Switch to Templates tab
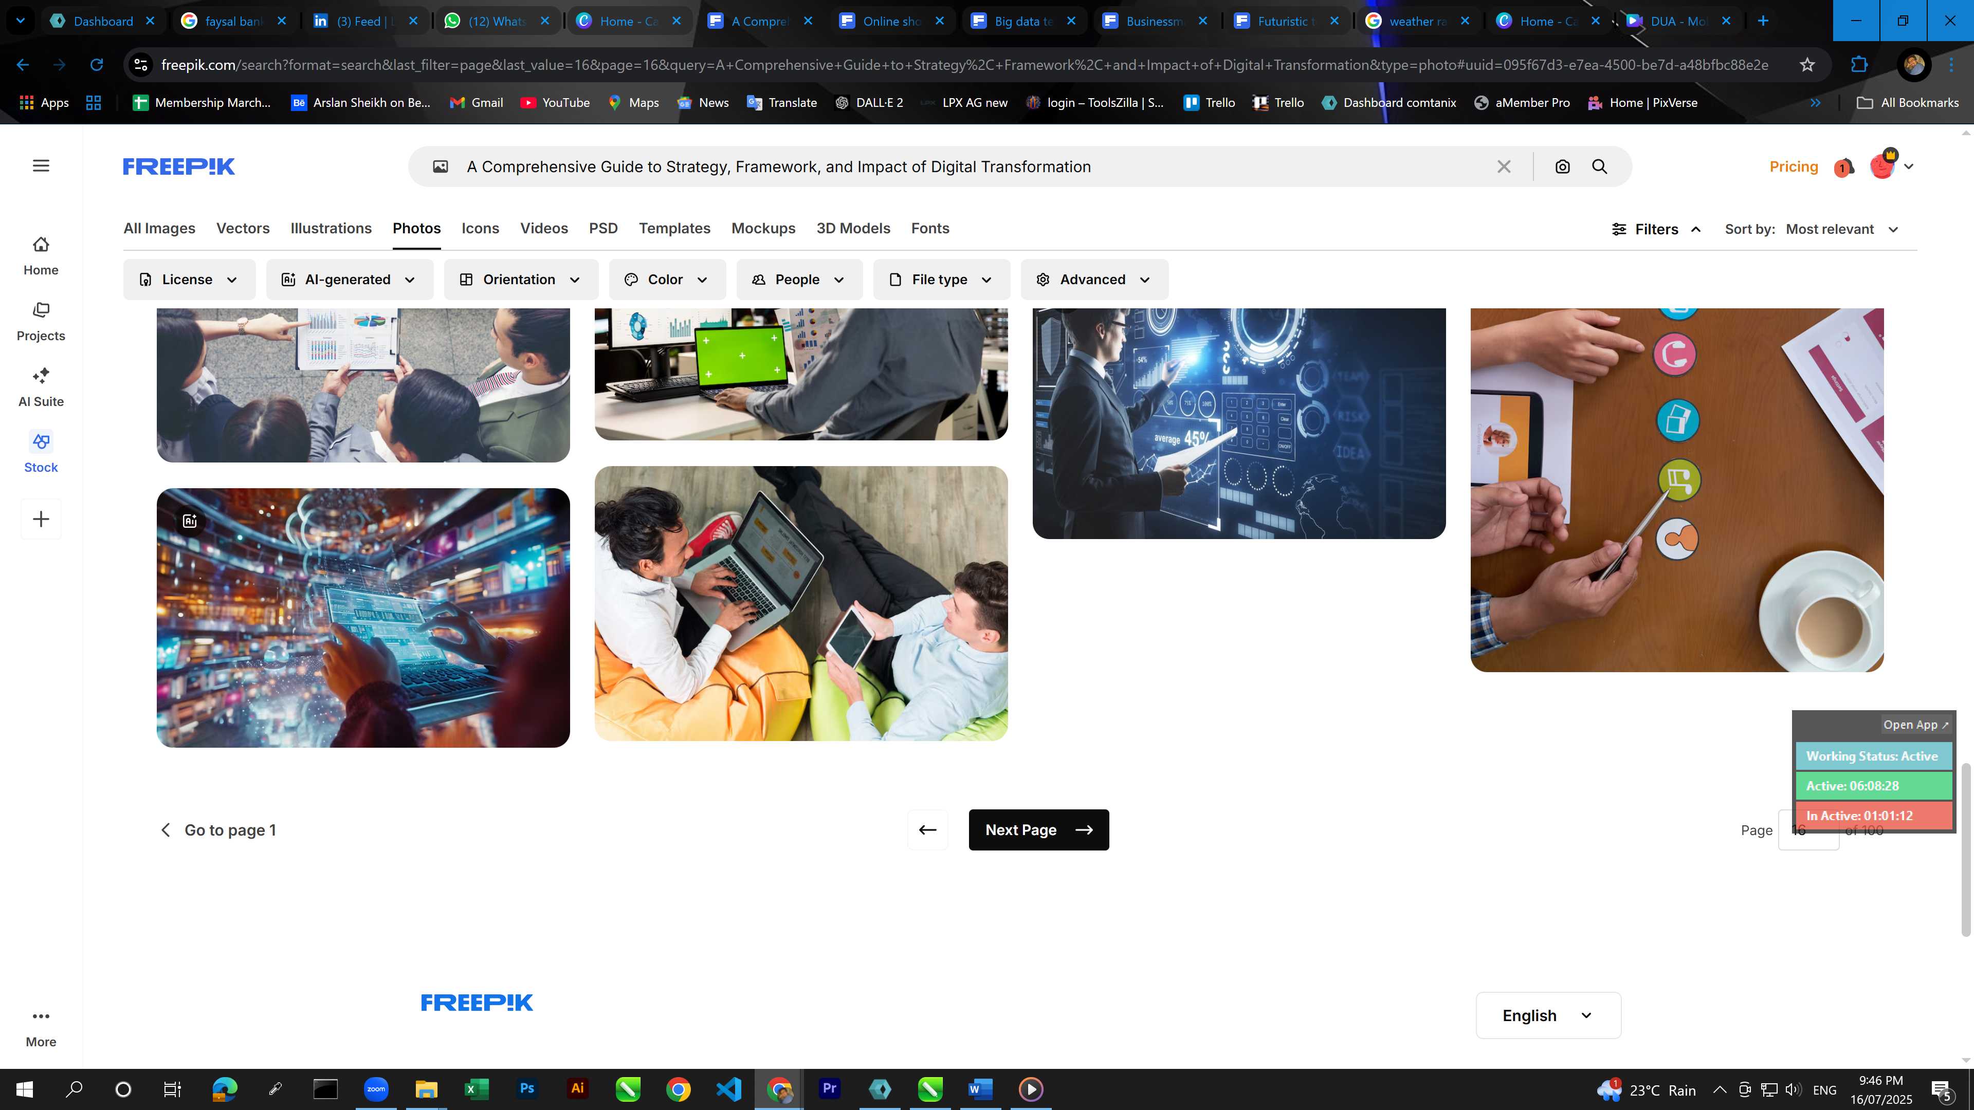 674,228
